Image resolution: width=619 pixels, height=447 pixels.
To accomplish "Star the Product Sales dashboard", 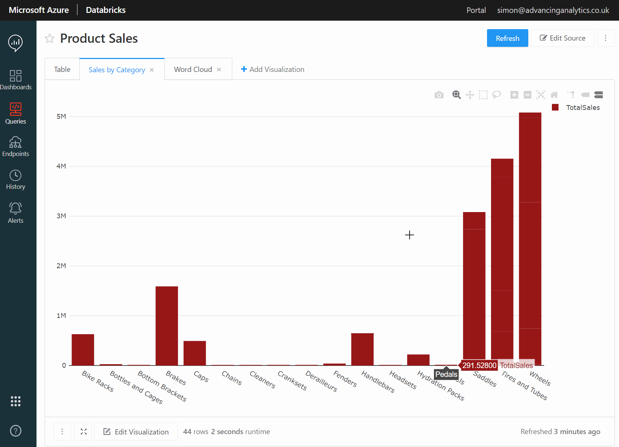I will click(x=49, y=38).
